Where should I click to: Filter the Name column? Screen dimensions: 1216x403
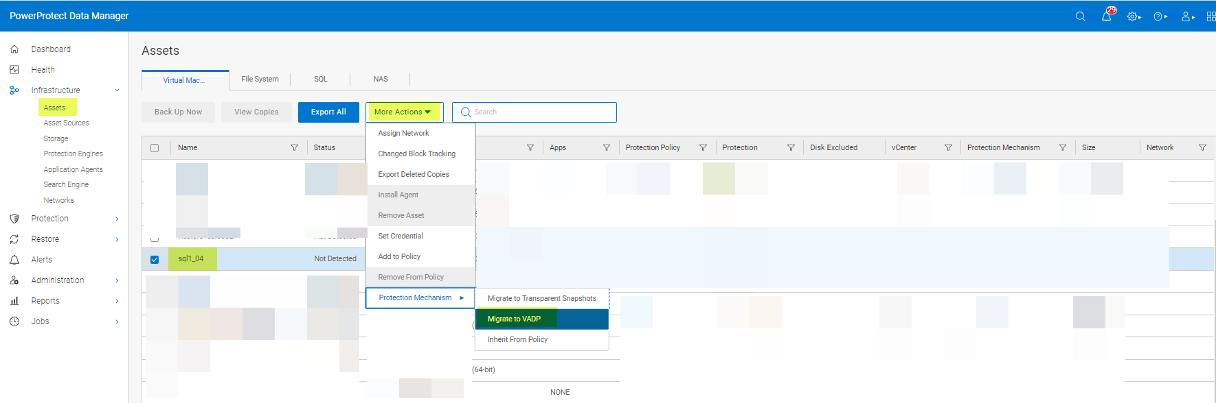[295, 147]
